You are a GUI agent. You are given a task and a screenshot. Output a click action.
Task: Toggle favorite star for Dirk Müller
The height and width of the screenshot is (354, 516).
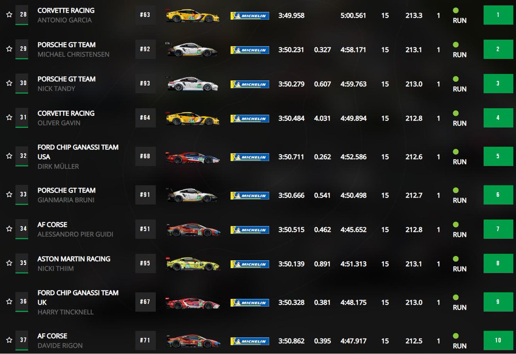[x=9, y=156]
